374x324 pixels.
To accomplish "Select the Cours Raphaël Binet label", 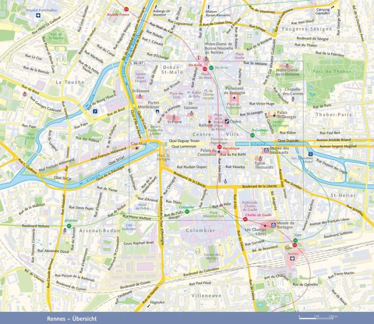I will [x=138, y=243].
